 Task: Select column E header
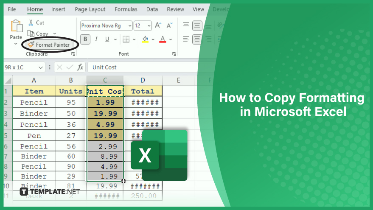pyautogui.click(x=178, y=80)
